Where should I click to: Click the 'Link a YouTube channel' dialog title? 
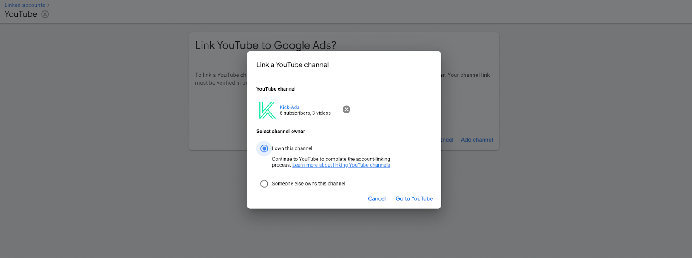292,65
